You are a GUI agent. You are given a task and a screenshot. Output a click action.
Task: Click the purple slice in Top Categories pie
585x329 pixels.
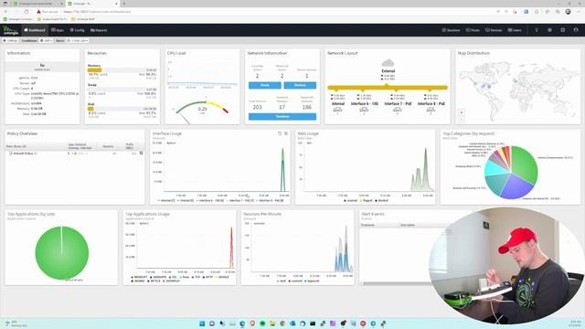[x=516, y=186]
